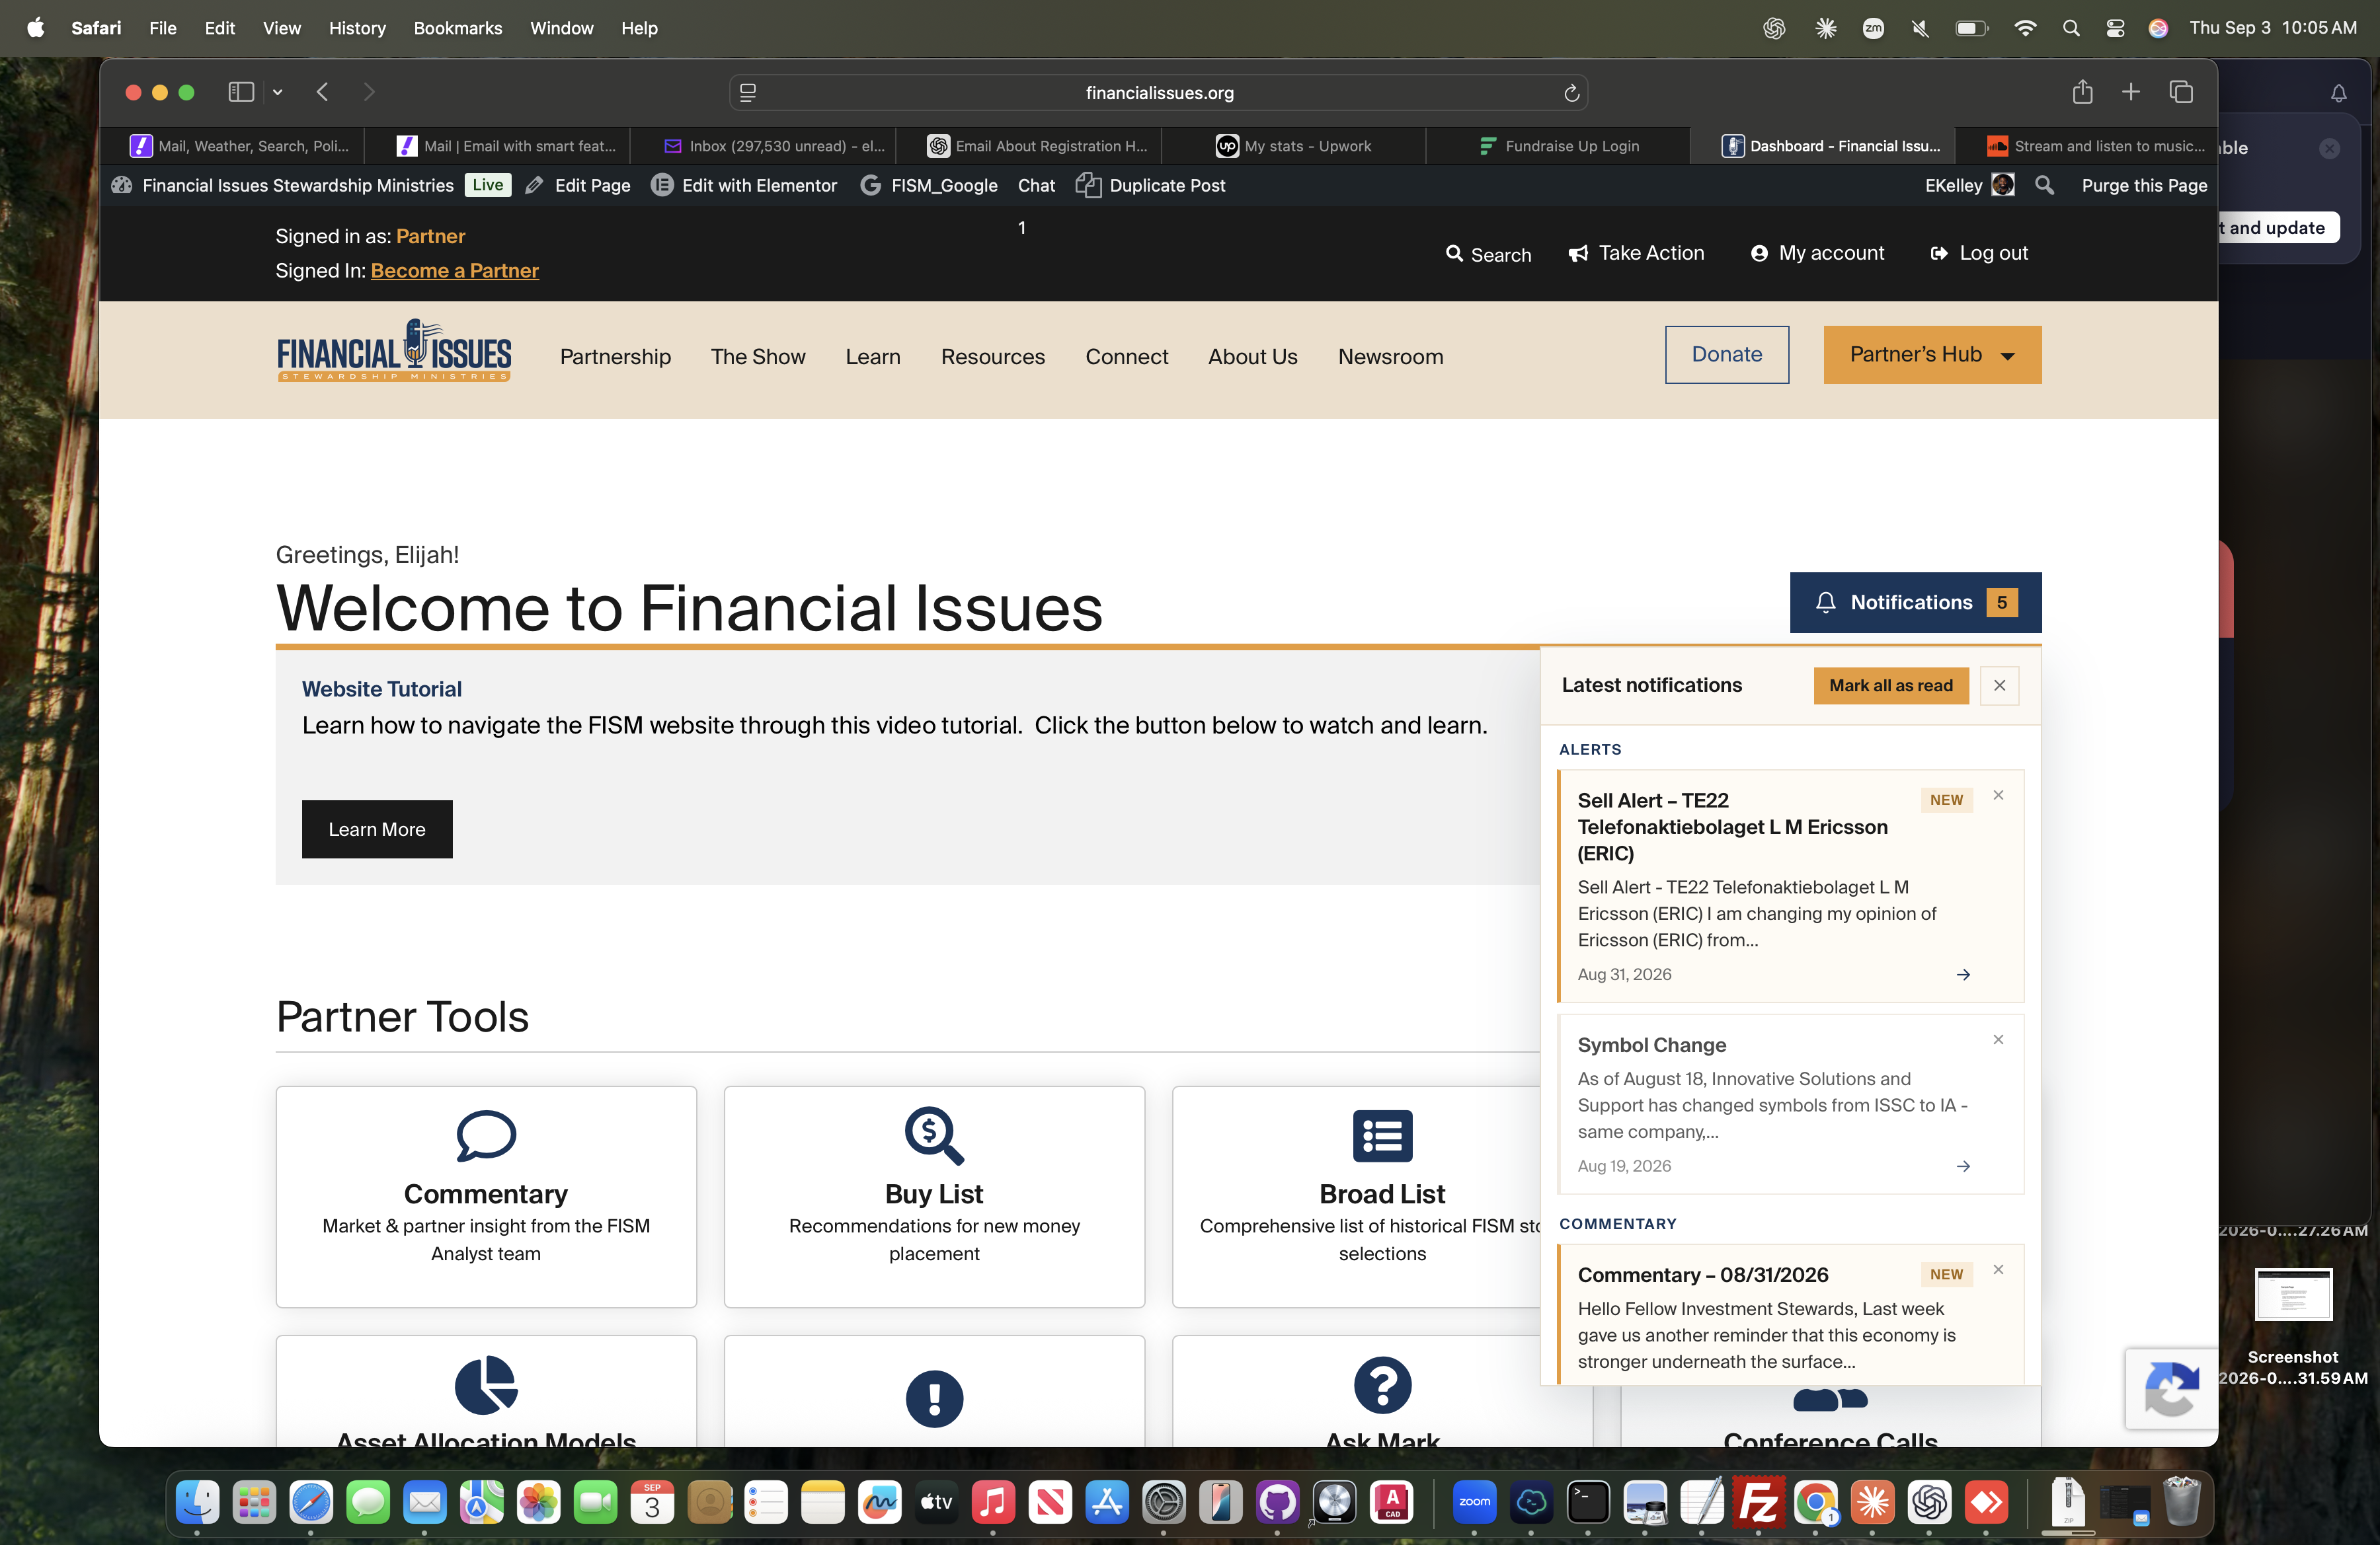Click Duplicate Post in admin bar

click(x=1150, y=185)
